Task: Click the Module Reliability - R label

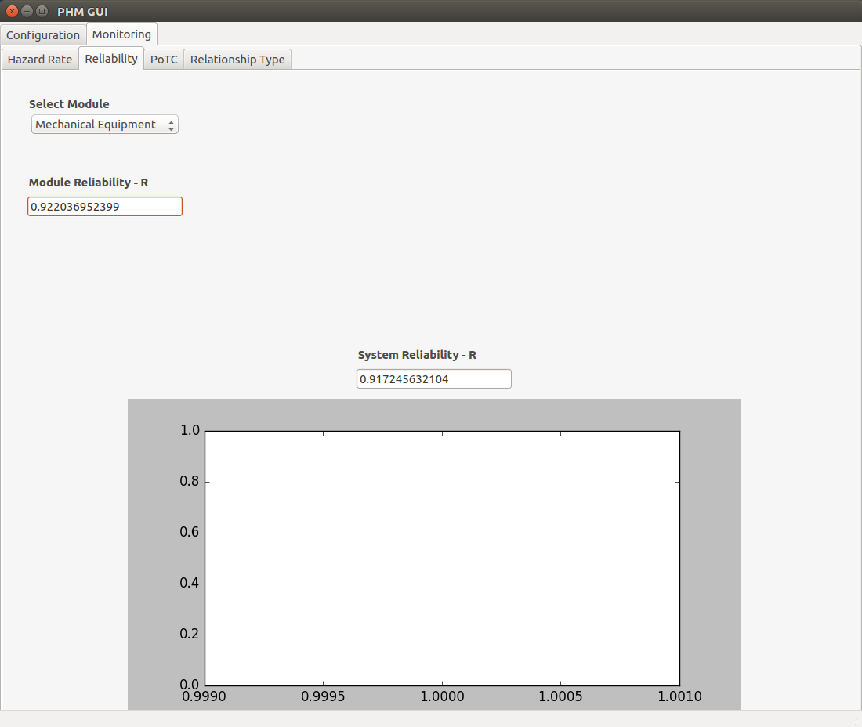Action: tap(89, 183)
